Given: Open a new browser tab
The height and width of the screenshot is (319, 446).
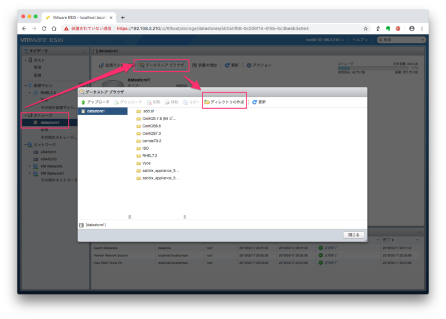Looking at the screenshot, I should (123, 18).
